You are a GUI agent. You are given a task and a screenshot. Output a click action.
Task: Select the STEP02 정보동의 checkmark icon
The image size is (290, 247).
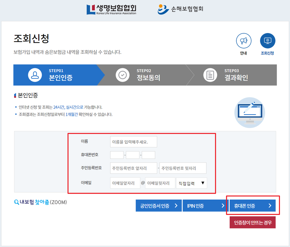tap(122, 75)
